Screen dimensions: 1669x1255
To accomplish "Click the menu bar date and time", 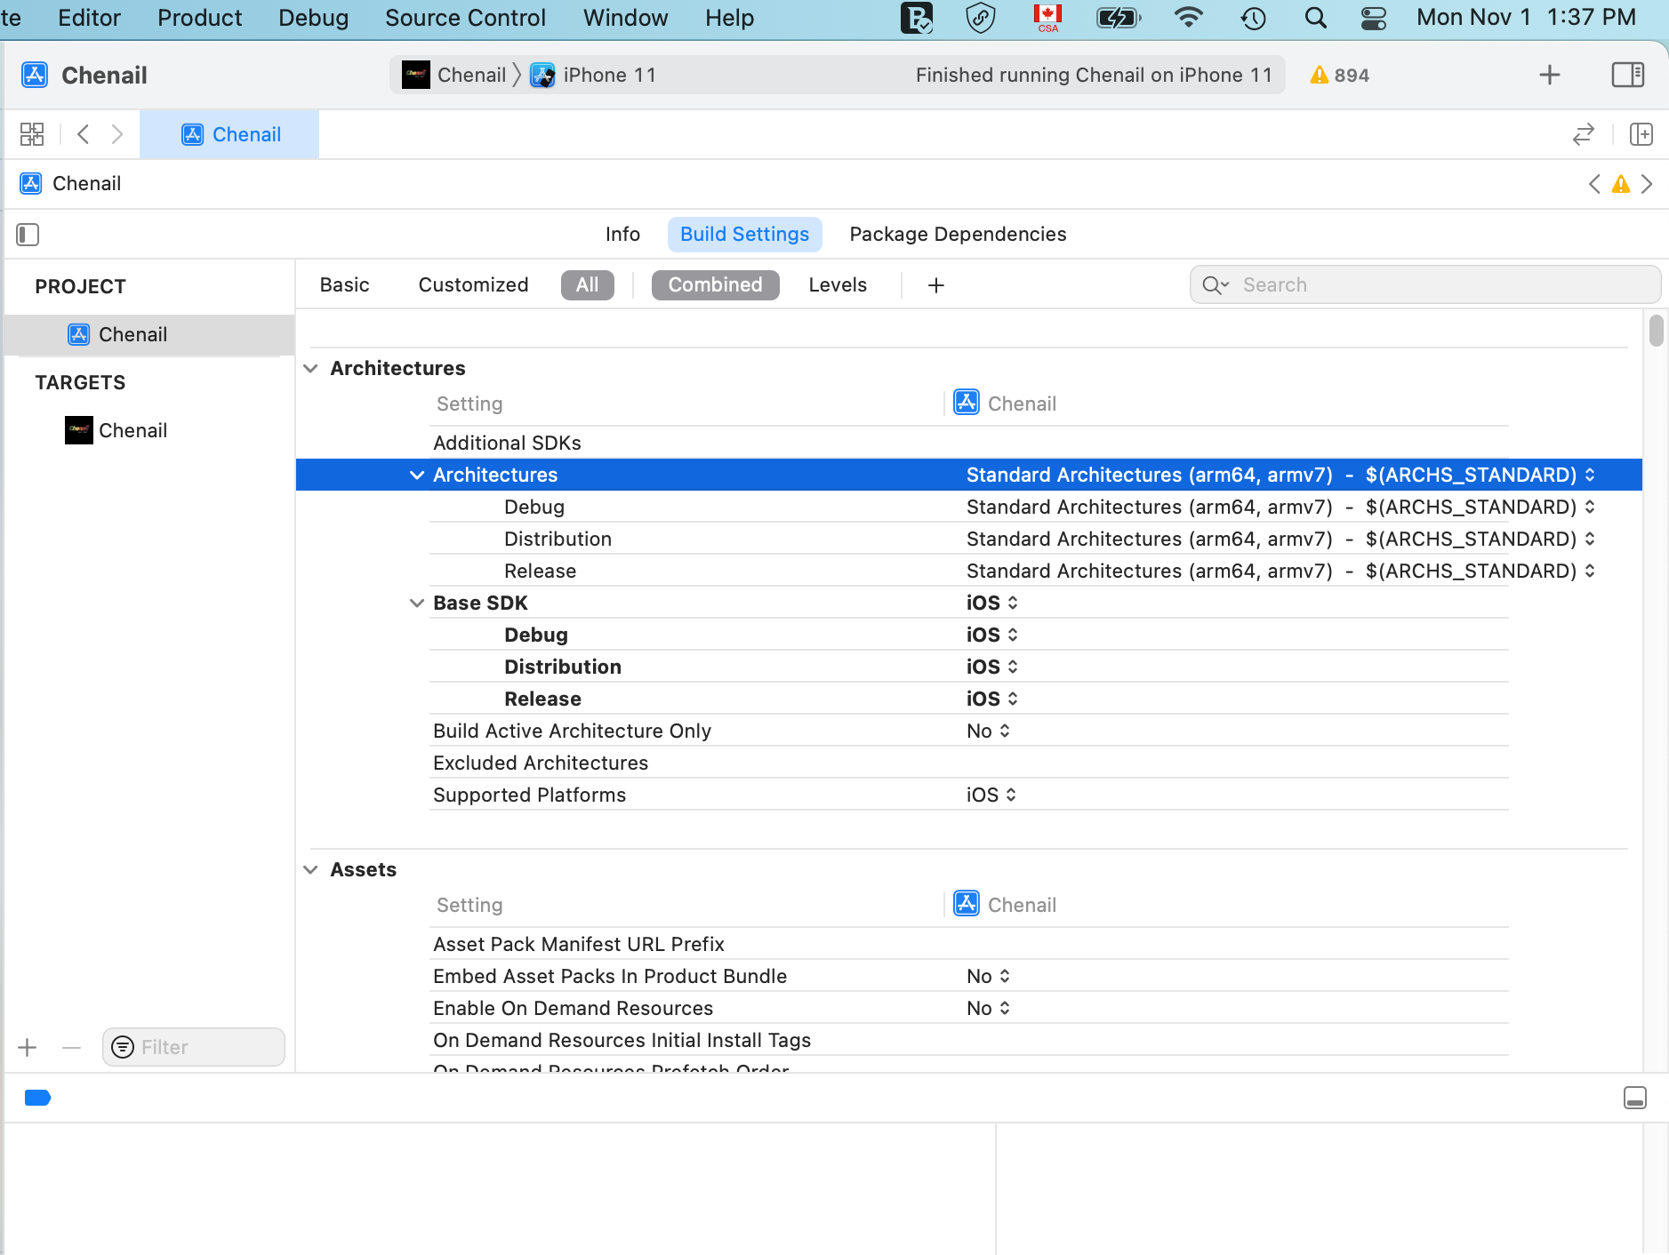I will click(x=1526, y=18).
